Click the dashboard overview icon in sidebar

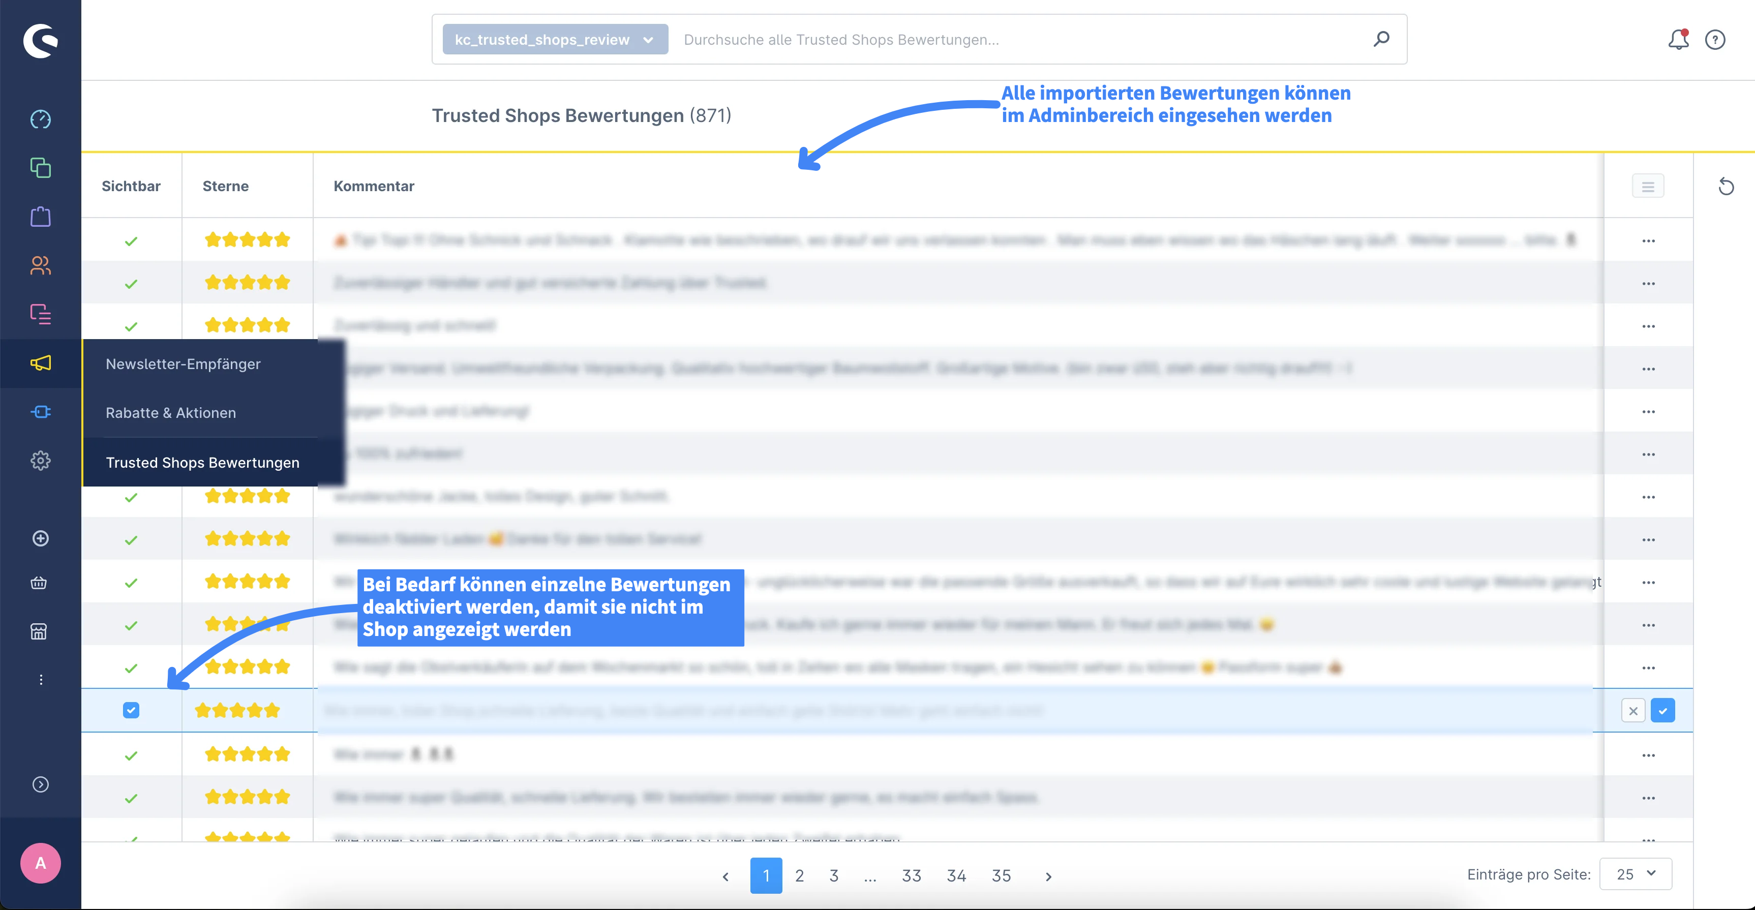coord(41,118)
